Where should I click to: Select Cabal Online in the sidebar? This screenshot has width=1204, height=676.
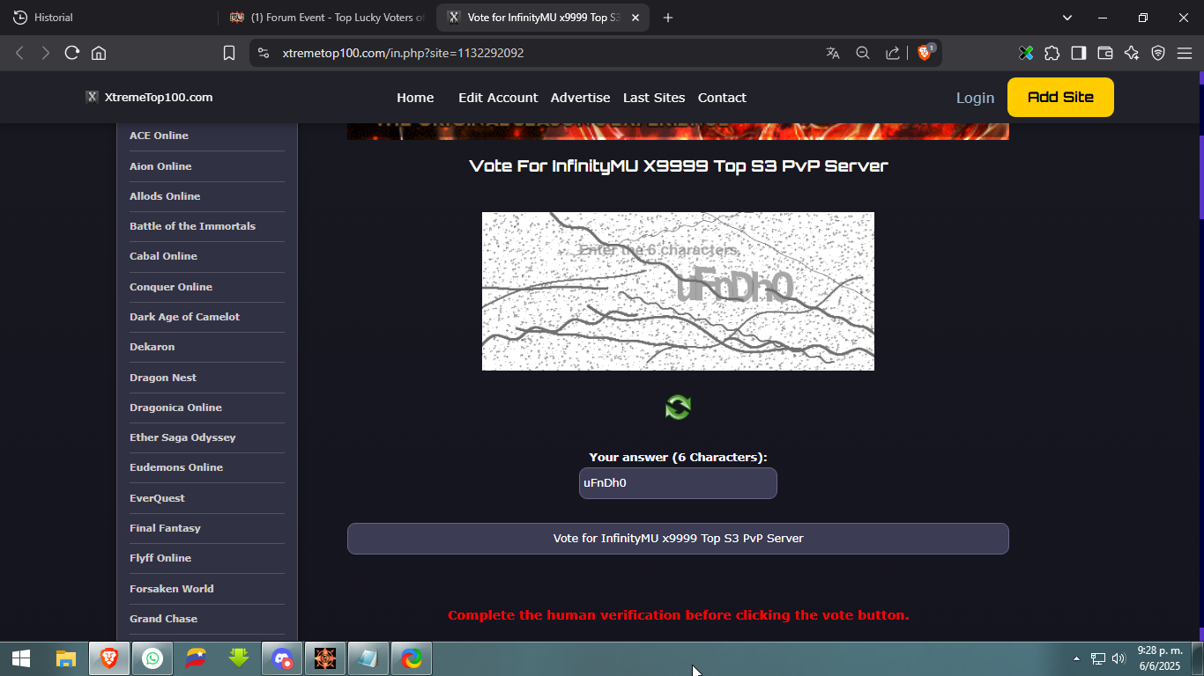(163, 256)
